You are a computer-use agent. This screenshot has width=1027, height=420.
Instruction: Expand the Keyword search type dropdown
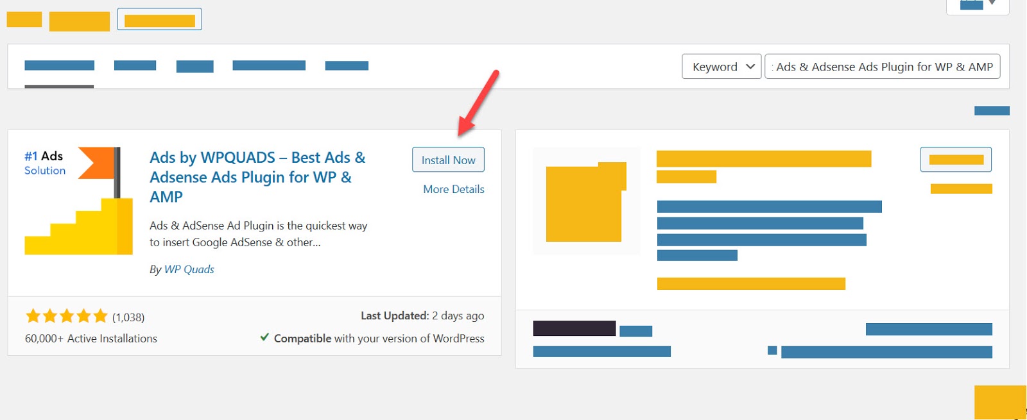click(721, 67)
